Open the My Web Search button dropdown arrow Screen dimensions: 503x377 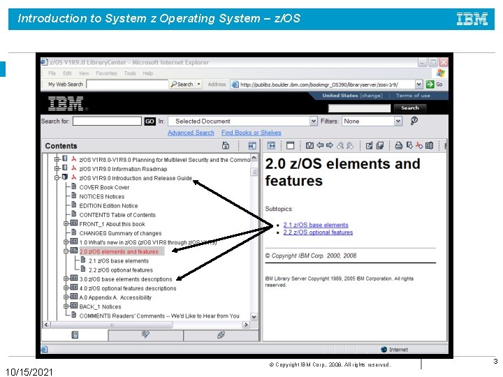coord(198,84)
